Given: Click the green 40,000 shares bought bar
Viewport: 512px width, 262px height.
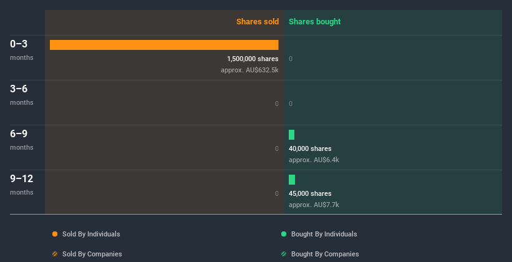Looking at the screenshot, I should pos(291,135).
